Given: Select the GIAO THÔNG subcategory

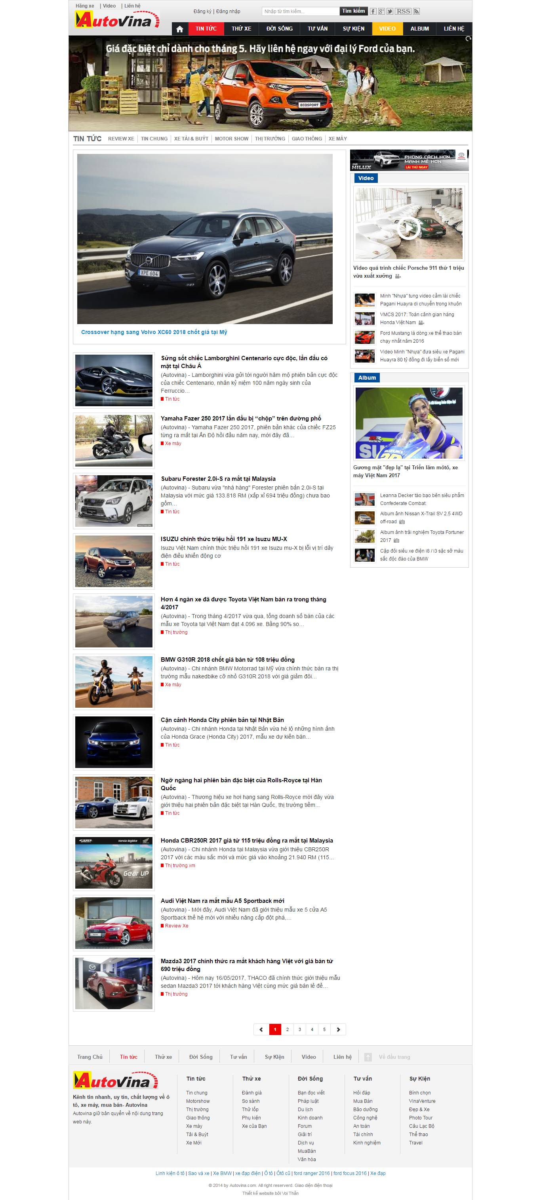Looking at the screenshot, I should click(307, 139).
